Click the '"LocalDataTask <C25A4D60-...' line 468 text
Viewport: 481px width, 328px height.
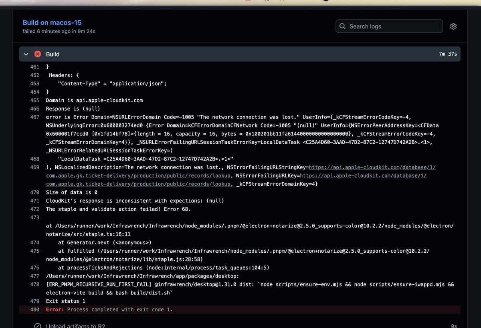tap(146, 159)
